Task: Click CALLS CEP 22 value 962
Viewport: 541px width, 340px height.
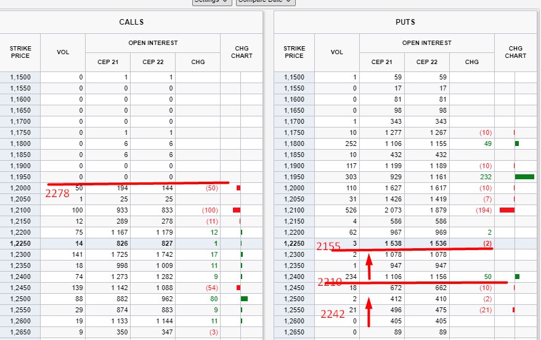Action: point(167,299)
